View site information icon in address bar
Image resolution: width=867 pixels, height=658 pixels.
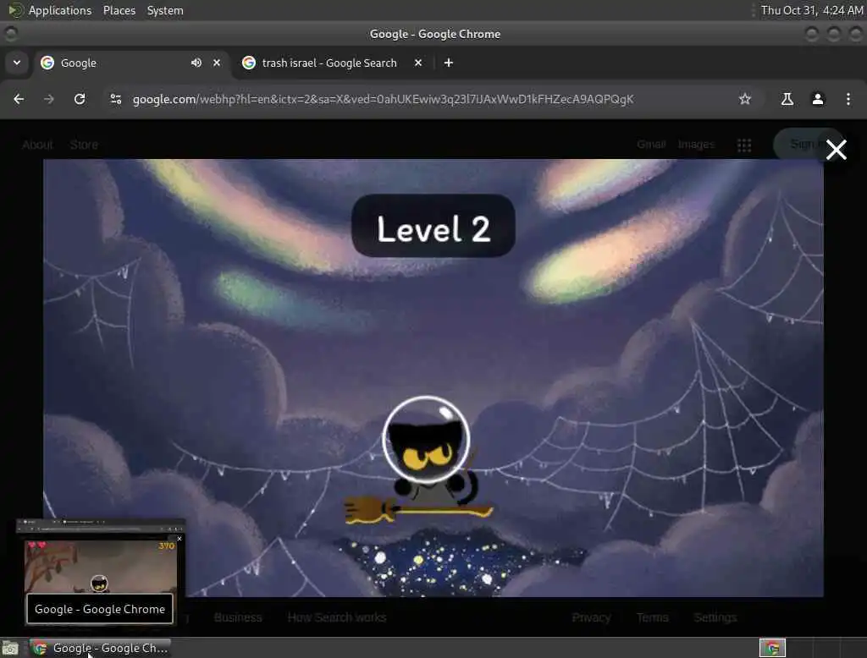115,99
